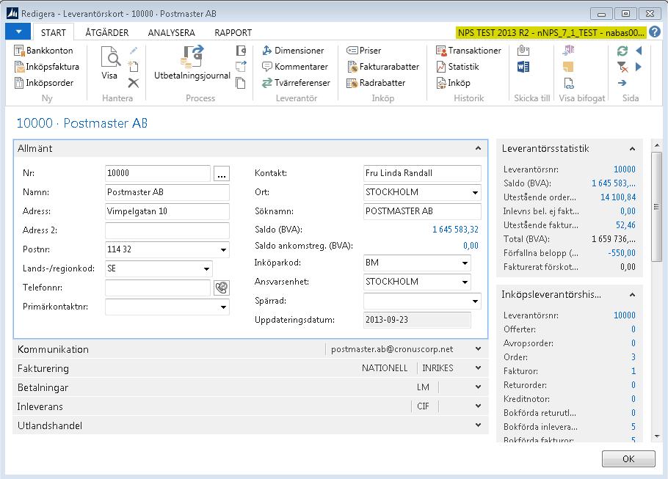The width and height of the screenshot is (668, 479).
Task: Create a new Inköpsorder
Action: pyautogui.click(x=43, y=83)
